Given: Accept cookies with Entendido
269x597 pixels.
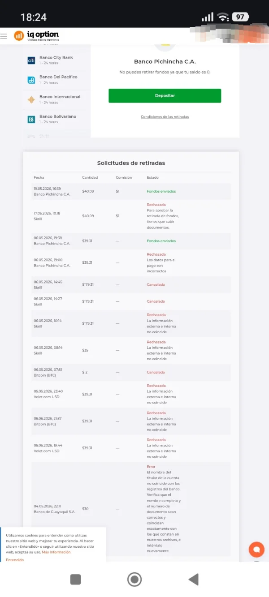Looking at the screenshot, I should coord(15,560).
